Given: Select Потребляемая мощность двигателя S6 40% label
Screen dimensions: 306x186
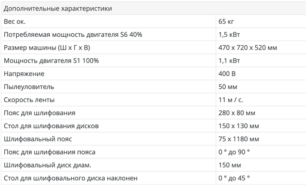Looking at the screenshot, I should pos(73,34).
